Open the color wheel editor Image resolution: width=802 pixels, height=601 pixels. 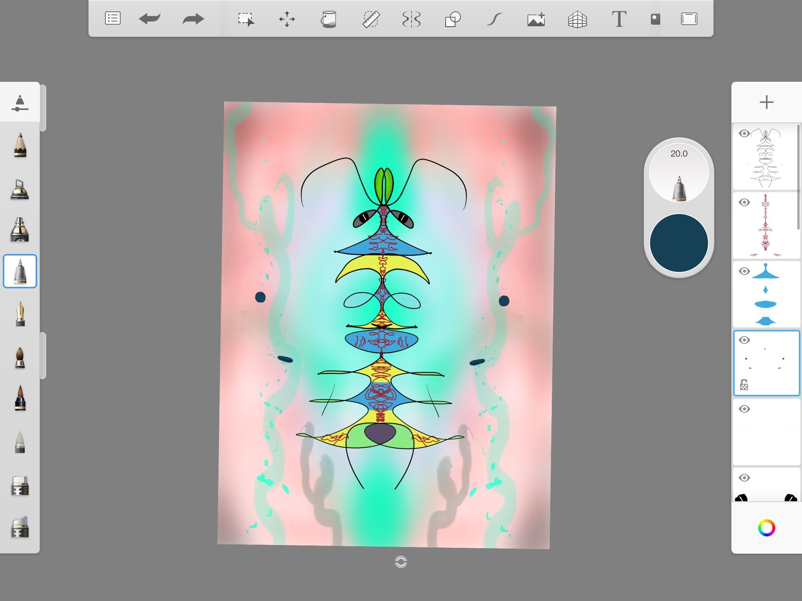point(766,528)
